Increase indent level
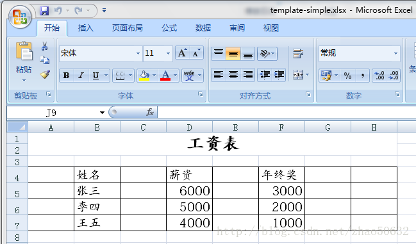 click(x=279, y=75)
